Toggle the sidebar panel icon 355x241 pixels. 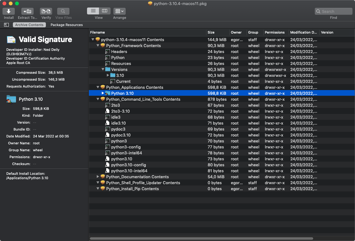coord(6,25)
